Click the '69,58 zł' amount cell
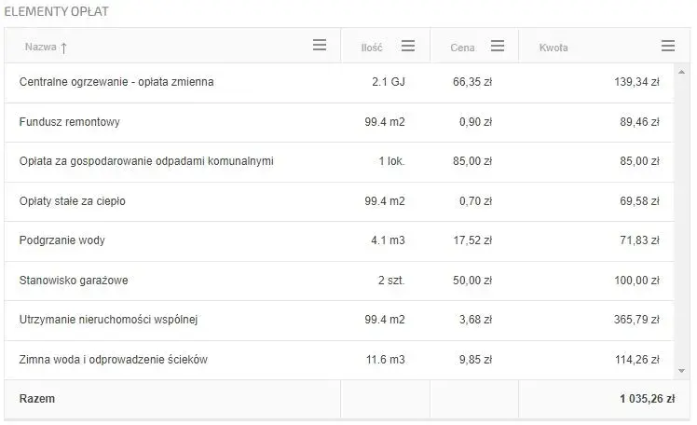Viewport: 697px width, 425px height. 639,201
